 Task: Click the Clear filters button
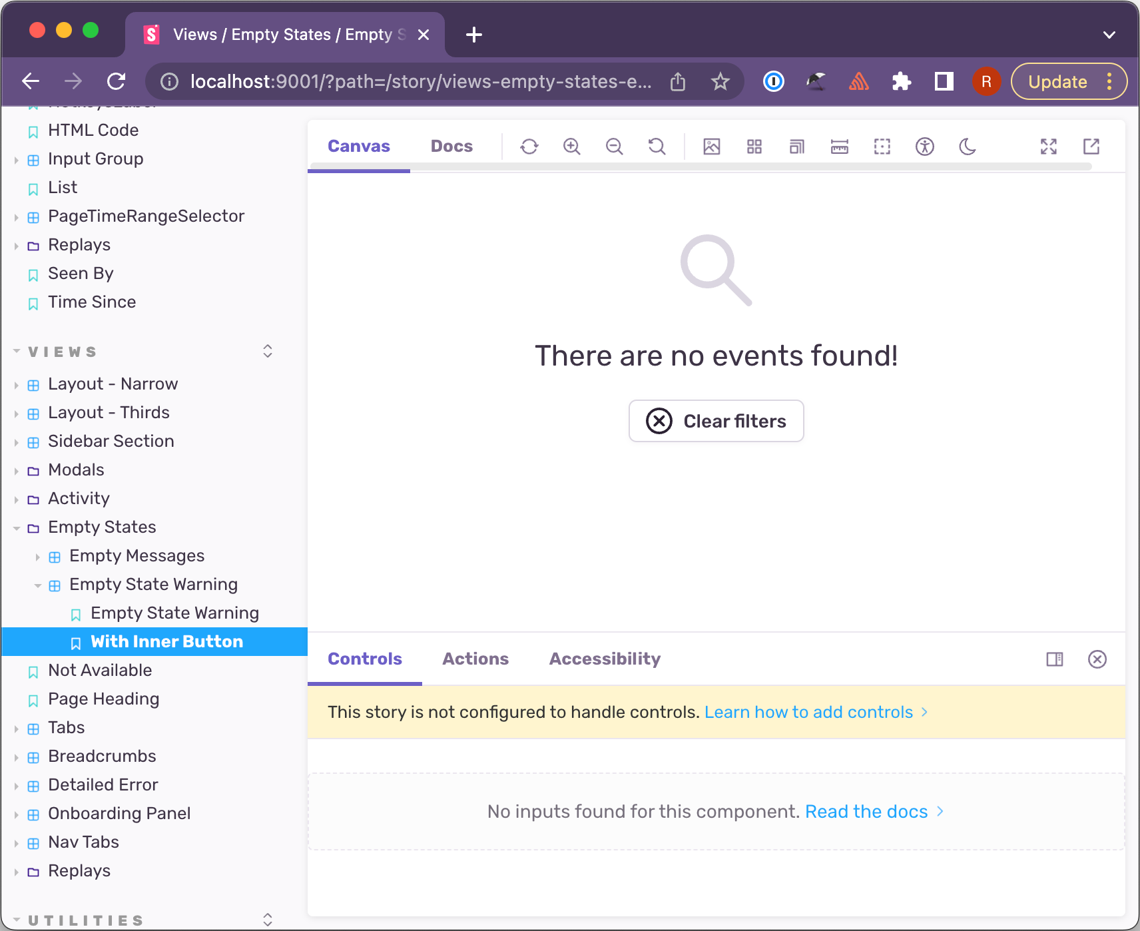point(716,421)
